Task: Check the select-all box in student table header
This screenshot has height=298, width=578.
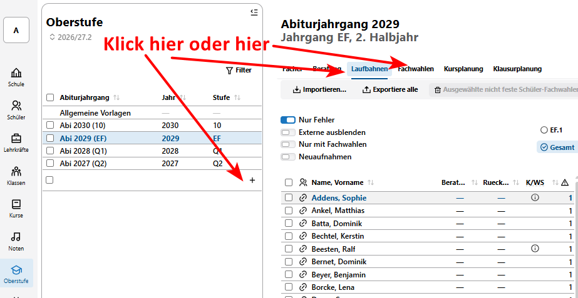Action: 289,182
